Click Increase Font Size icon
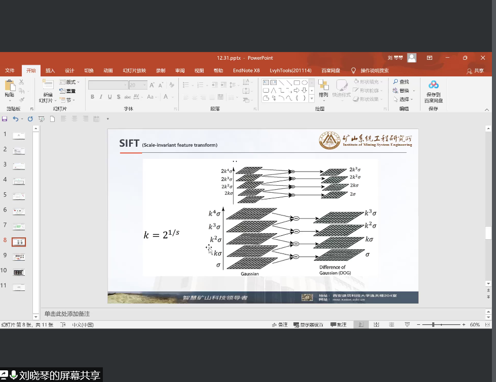Viewport: 496px width, 382px height. tap(152, 85)
